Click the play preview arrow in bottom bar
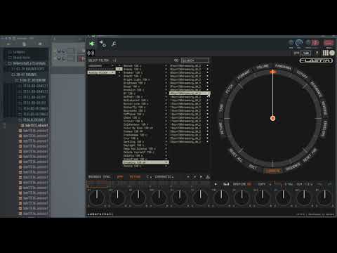Viewport: 337px width, 253px height. pos(201,177)
